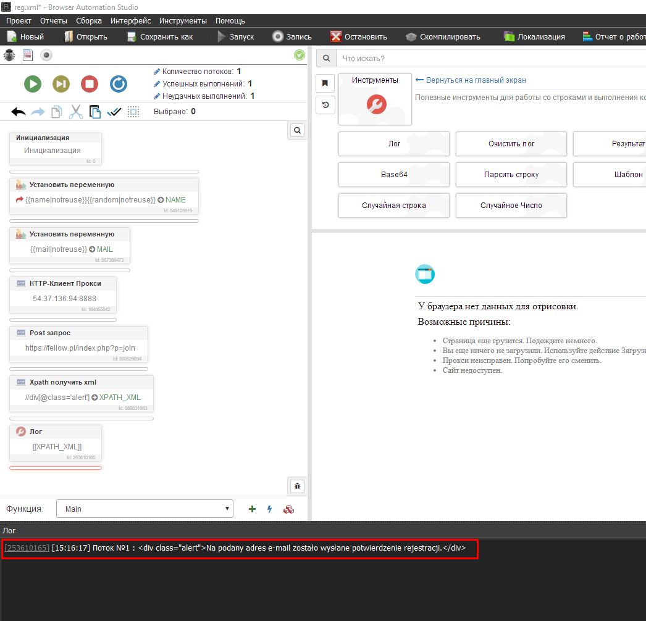Click the scenario search magnifier icon
Viewport: 646px width, 621px height.
coord(297,130)
